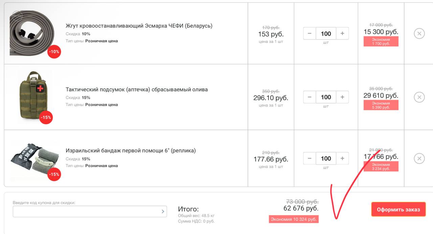Remove the Esmarch tourniquet from cart

point(419,33)
